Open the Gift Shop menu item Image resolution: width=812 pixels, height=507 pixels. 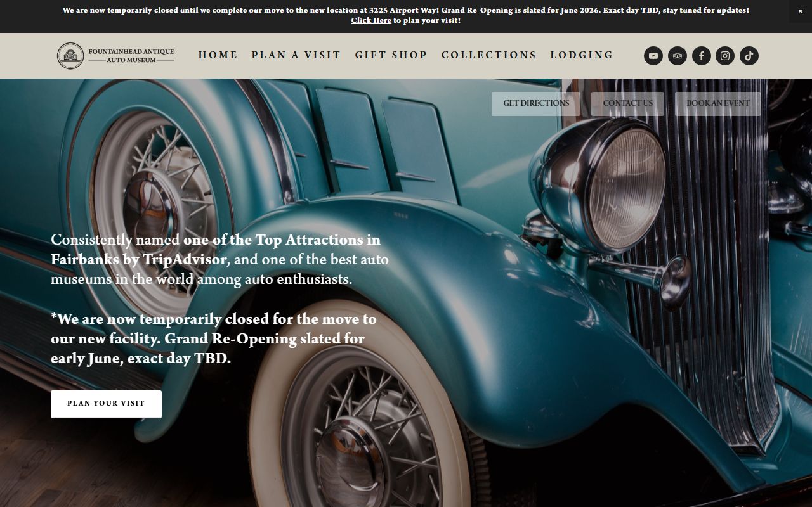click(x=391, y=55)
